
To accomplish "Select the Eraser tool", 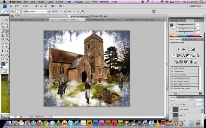I will point(2,39).
